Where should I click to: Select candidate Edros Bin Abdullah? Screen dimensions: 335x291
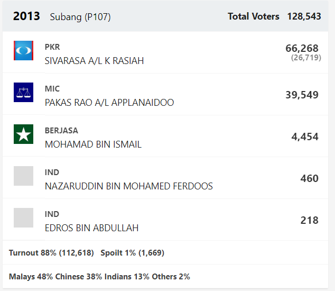pyautogui.click(x=91, y=228)
